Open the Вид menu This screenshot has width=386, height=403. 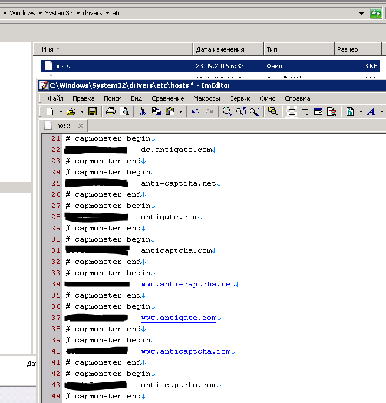point(137,98)
